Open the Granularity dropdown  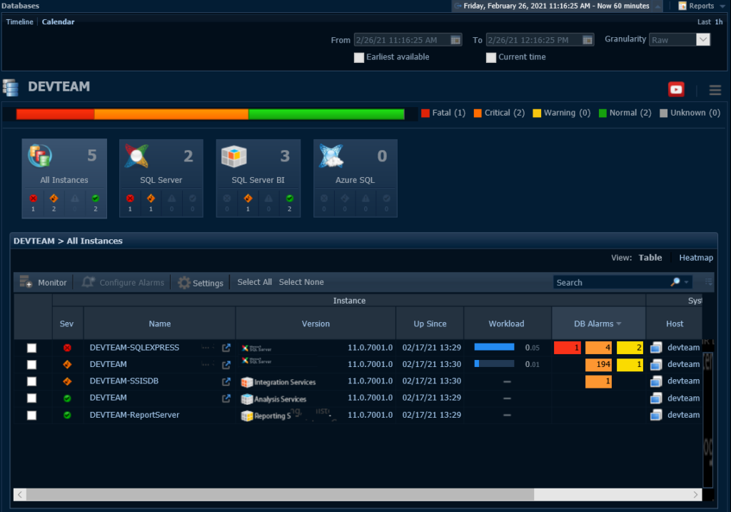coord(703,40)
